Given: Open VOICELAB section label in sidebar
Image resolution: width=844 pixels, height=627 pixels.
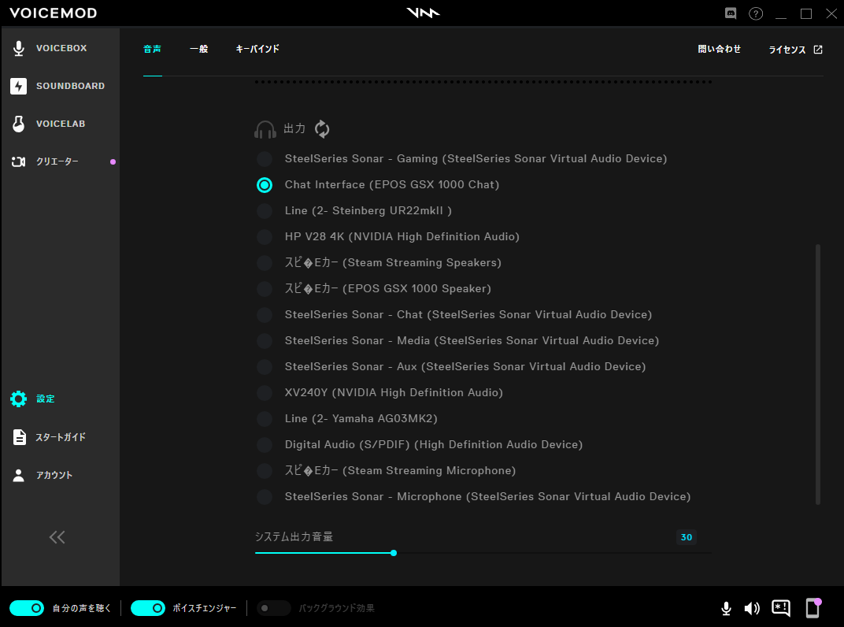Looking at the screenshot, I should [x=61, y=124].
